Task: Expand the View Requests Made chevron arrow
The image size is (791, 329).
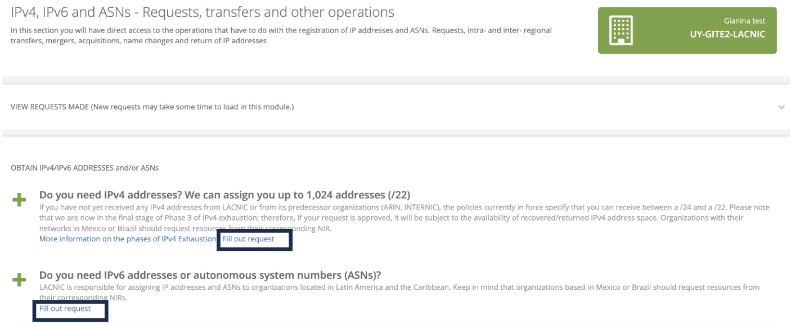Action: [x=781, y=107]
